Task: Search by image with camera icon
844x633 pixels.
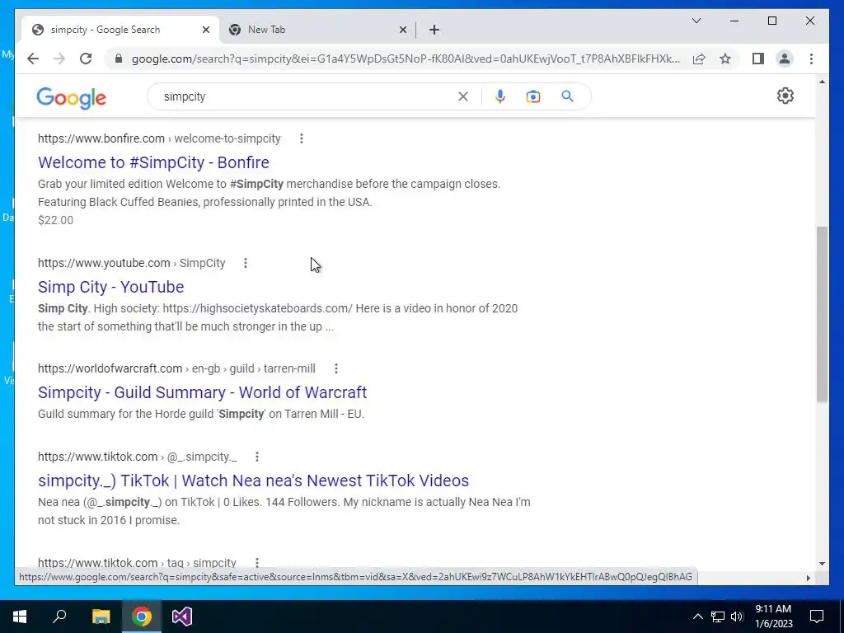Action: 533,96
